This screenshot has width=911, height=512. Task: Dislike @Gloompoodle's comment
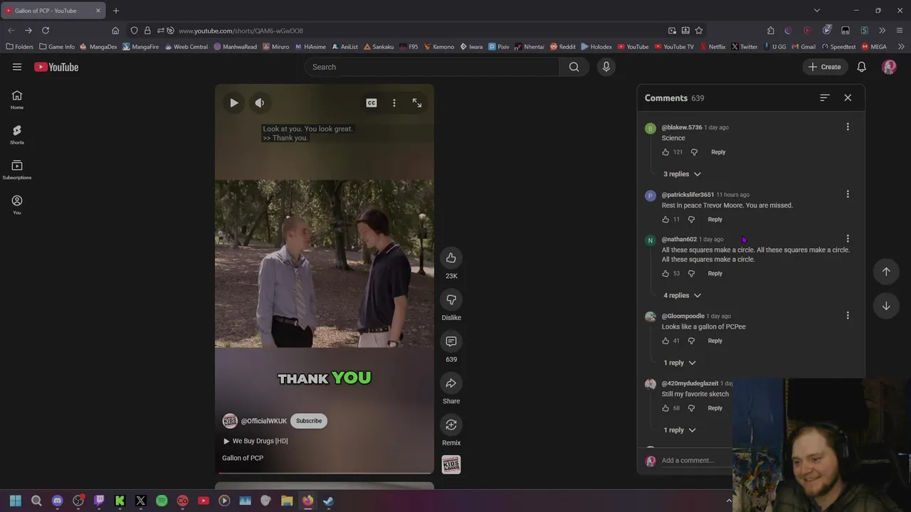[691, 341]
